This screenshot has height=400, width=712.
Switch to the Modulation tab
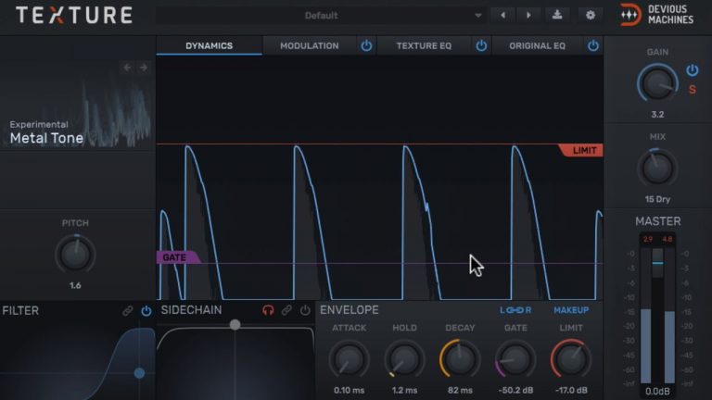[309, 45]
